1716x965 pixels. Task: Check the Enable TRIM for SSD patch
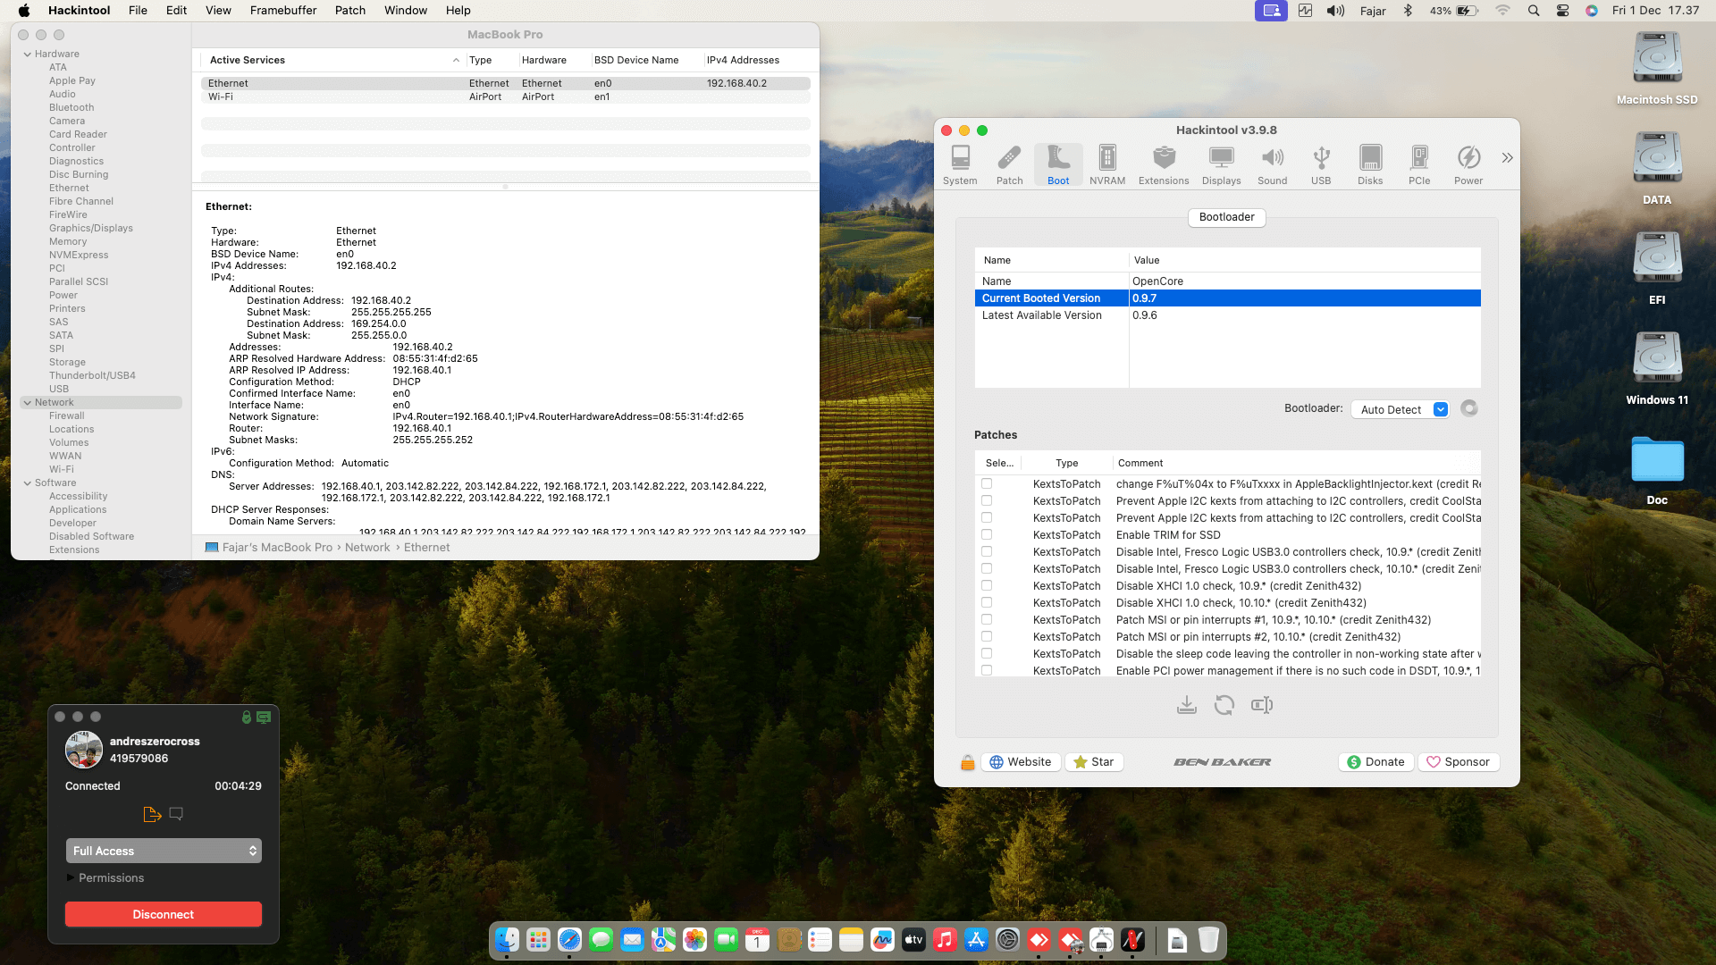(987, 534)
